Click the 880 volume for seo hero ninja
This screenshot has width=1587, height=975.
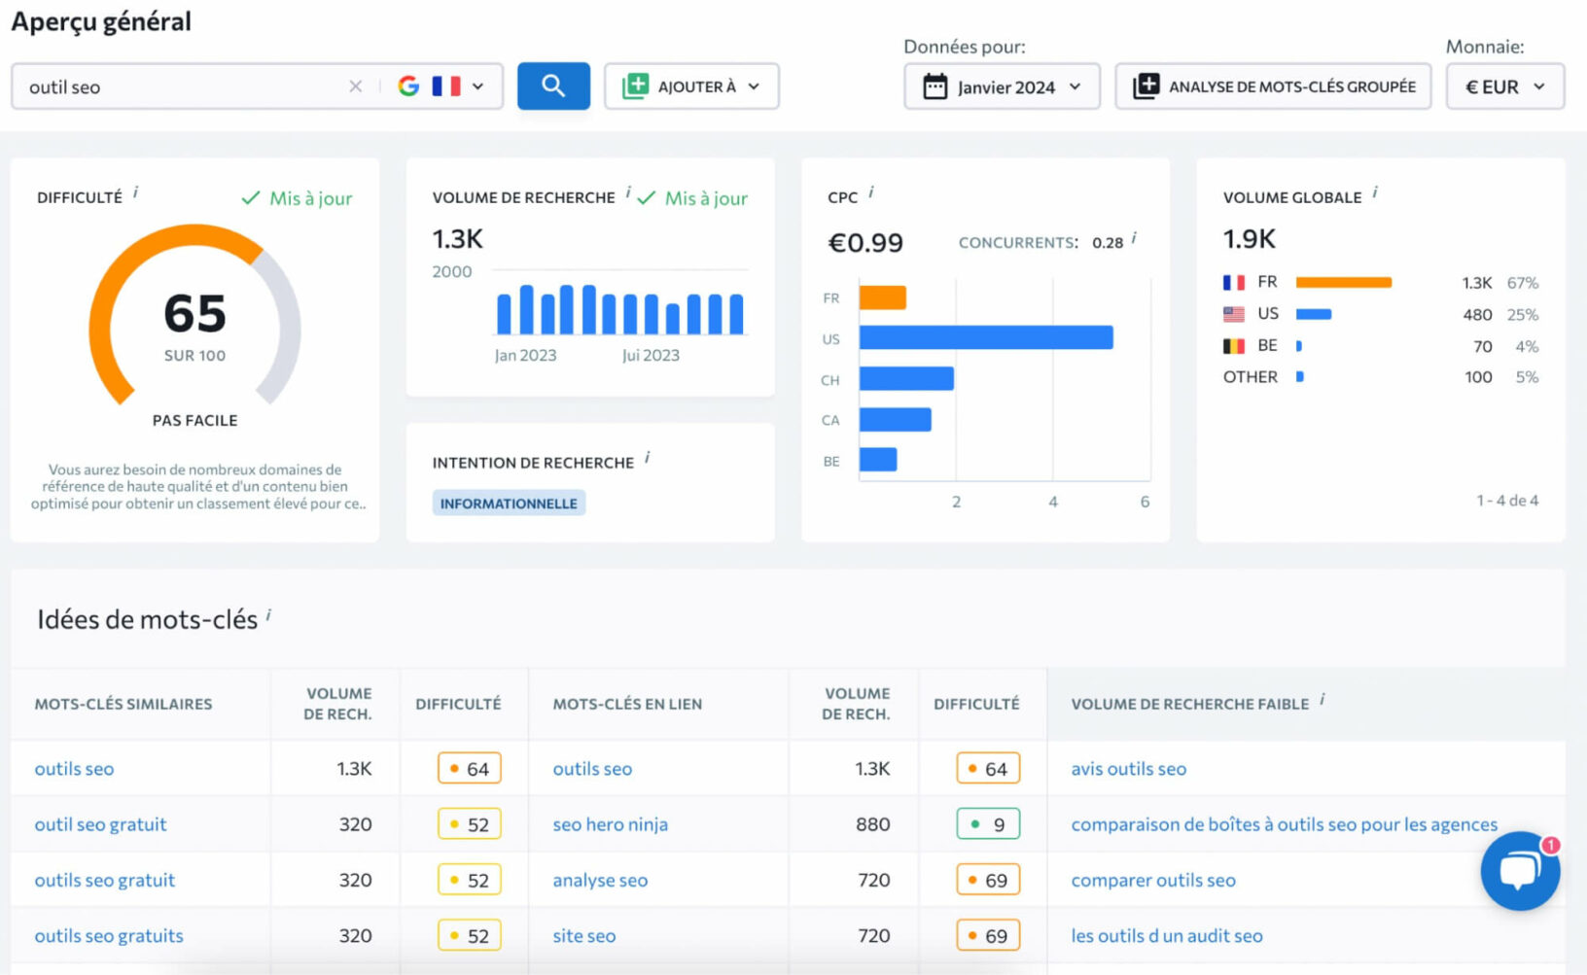tap(872, 824)
